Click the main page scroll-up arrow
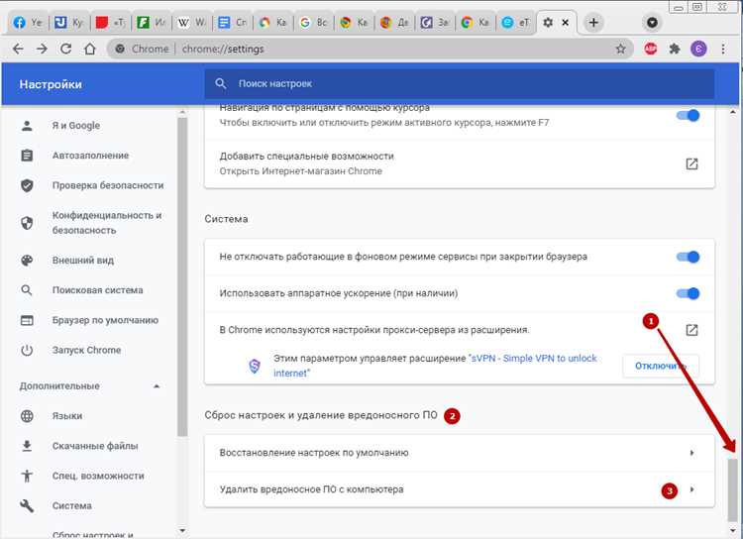The height and width of the screenshot is (539, 743). [x=733, y=112]
